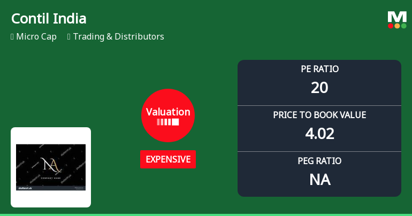Viewport: 412px width, 216px height.
Task: Select the PRICE TO BOOK VALUE heading
Action: click(319, 115)
